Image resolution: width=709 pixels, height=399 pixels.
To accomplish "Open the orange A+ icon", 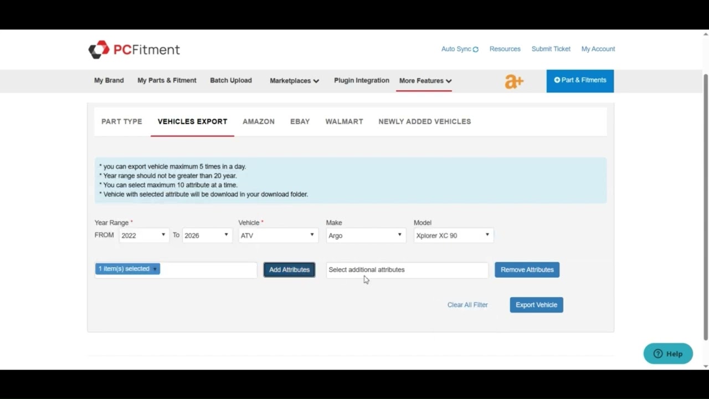I will (x=514, y=81).
